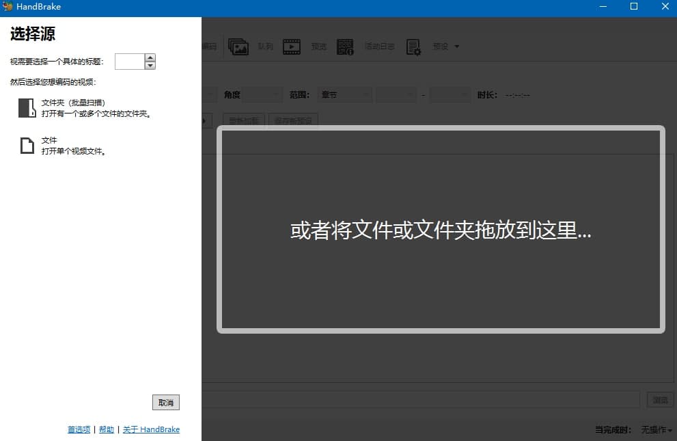Viewport: 677px width, 441px height.
Task: Click the 关于 HandBrake link
Action: tap(151, 429)
